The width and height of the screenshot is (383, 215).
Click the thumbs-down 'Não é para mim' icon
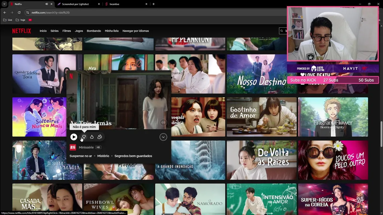84,137
